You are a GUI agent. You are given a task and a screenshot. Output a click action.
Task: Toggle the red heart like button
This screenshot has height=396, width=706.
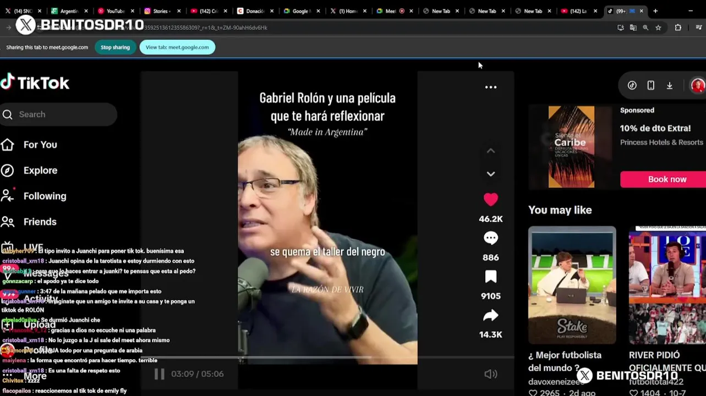coord(491,200)
